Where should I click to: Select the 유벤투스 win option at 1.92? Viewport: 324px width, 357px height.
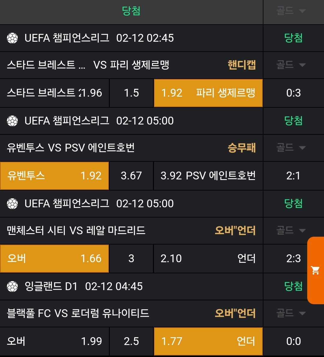click(54, 176)
